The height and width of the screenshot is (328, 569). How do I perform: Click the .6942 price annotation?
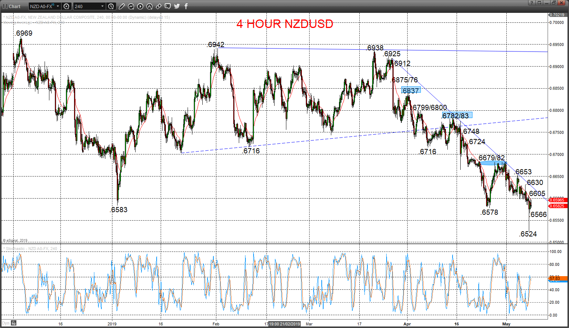[216, 45]
